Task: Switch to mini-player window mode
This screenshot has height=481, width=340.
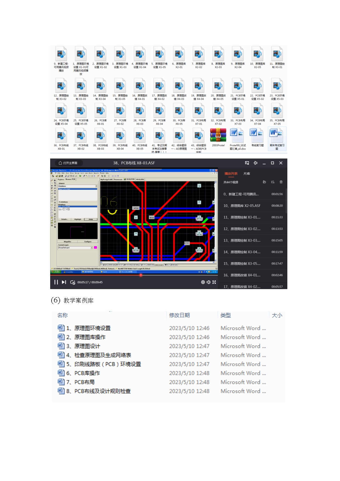Action: 247,163
